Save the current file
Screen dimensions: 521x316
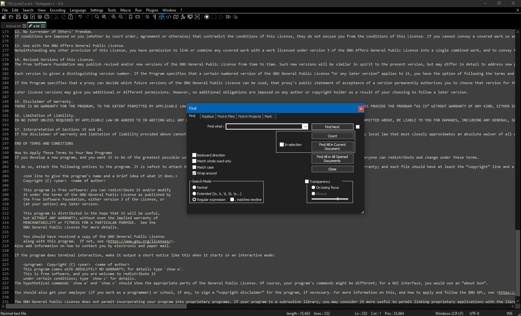coord(18,17)
